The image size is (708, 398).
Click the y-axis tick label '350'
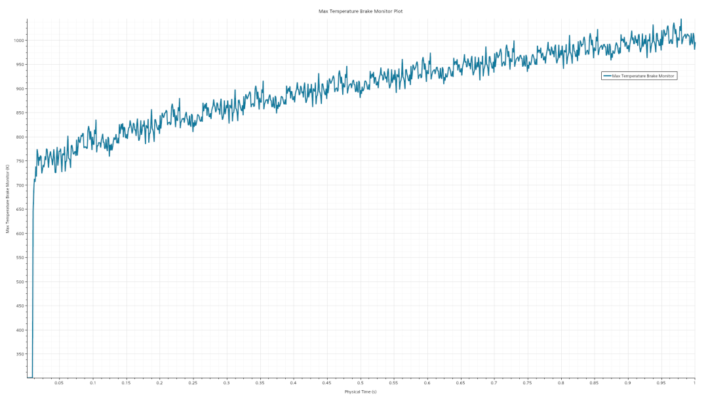pyautogui.click(x=20, y=354)
